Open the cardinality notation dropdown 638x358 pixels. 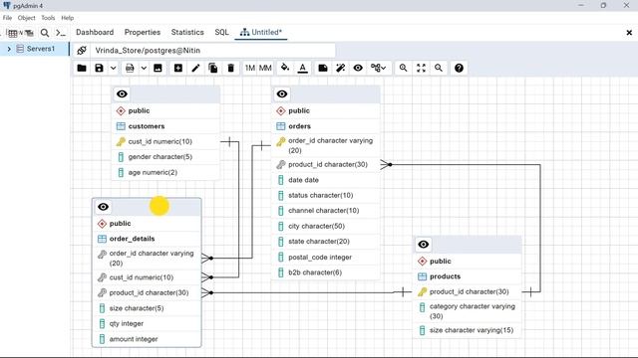point(379,68)
